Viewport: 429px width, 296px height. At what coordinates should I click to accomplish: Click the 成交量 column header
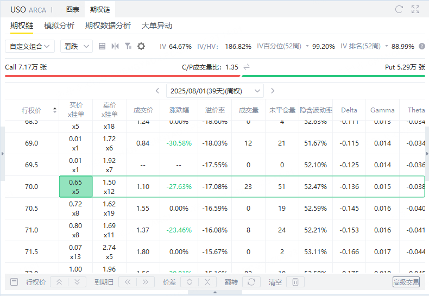point(248,110)
